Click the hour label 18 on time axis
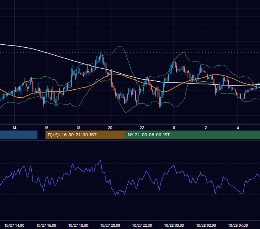 (x=78, y=128)
